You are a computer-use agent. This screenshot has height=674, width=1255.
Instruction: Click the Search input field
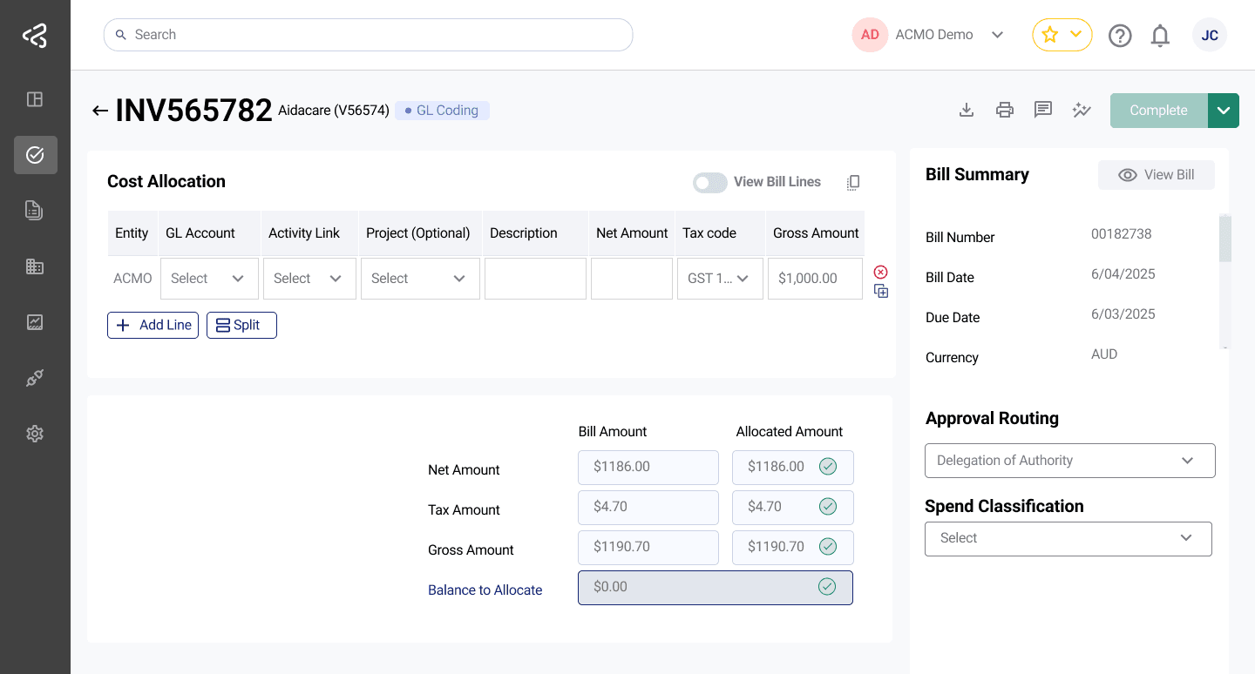(x=368, y=35)
